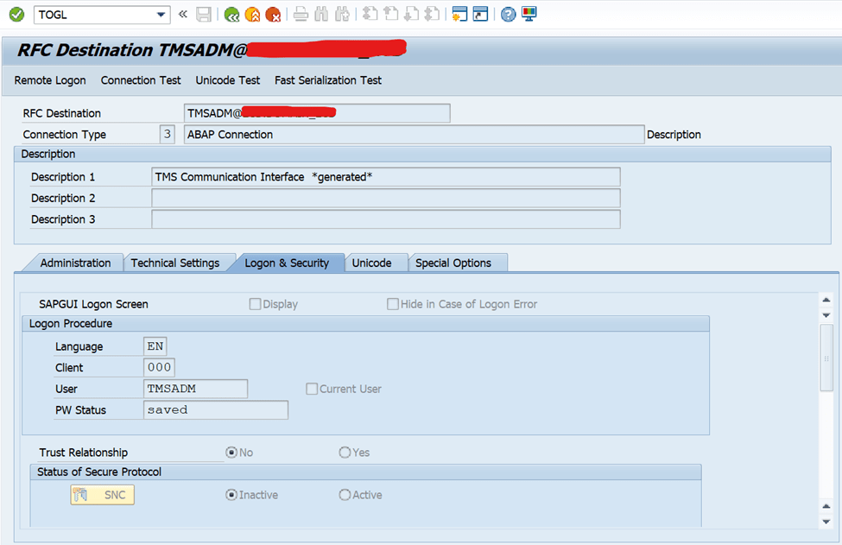This screenshot has height=545, width=842.
Task: Jump to the First Page icon
Action: tap(370, 15)
